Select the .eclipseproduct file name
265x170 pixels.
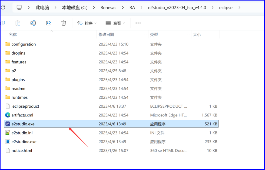pyautogui.click(x=25, y=106)
